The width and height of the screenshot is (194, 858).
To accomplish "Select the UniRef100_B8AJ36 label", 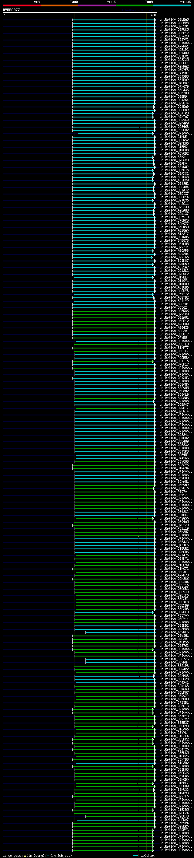I will (x=174, y=90).
